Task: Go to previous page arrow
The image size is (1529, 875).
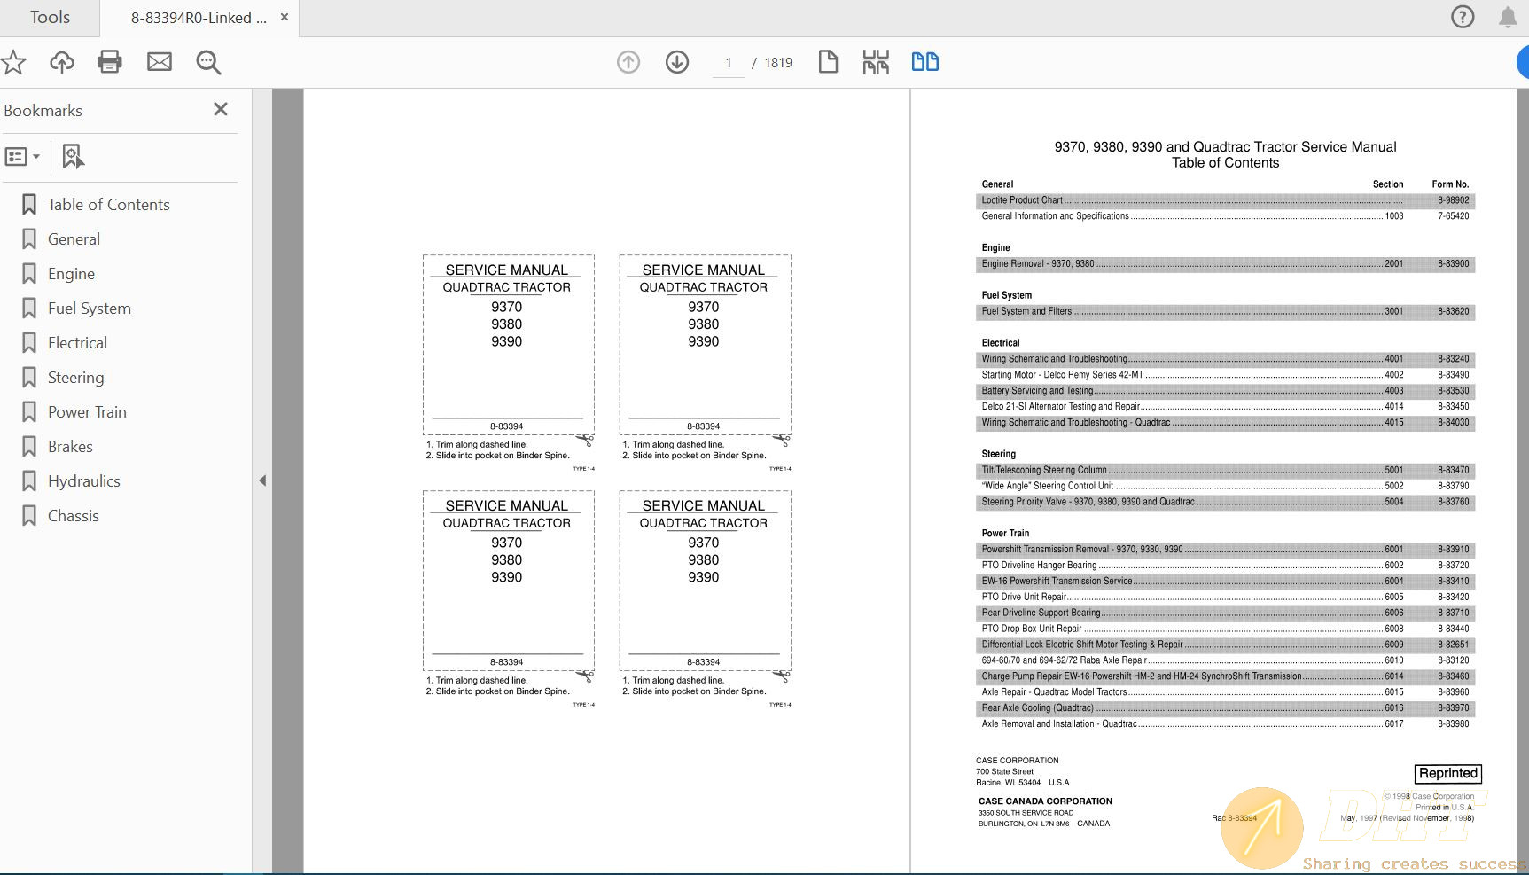Action: click(628, 62)
